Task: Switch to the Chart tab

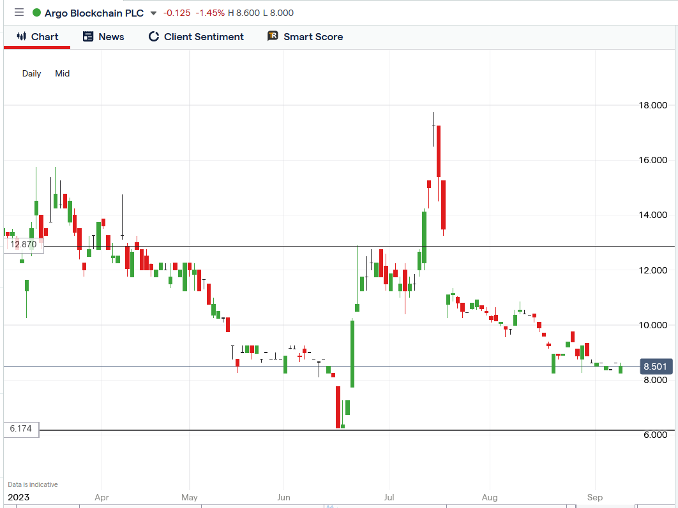Action: pos(37,37)
